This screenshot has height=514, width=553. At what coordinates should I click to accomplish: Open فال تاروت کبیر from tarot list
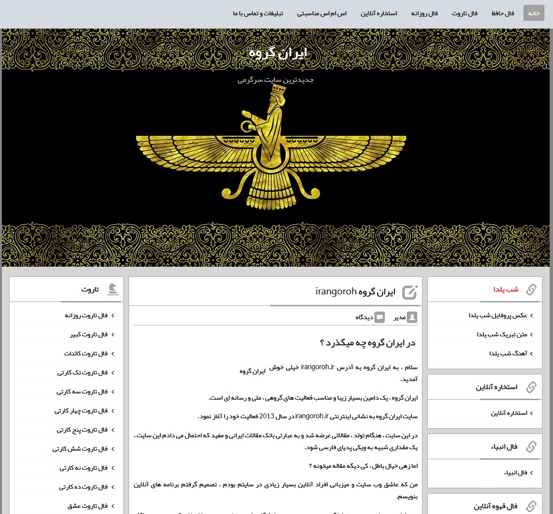point(89,334)
